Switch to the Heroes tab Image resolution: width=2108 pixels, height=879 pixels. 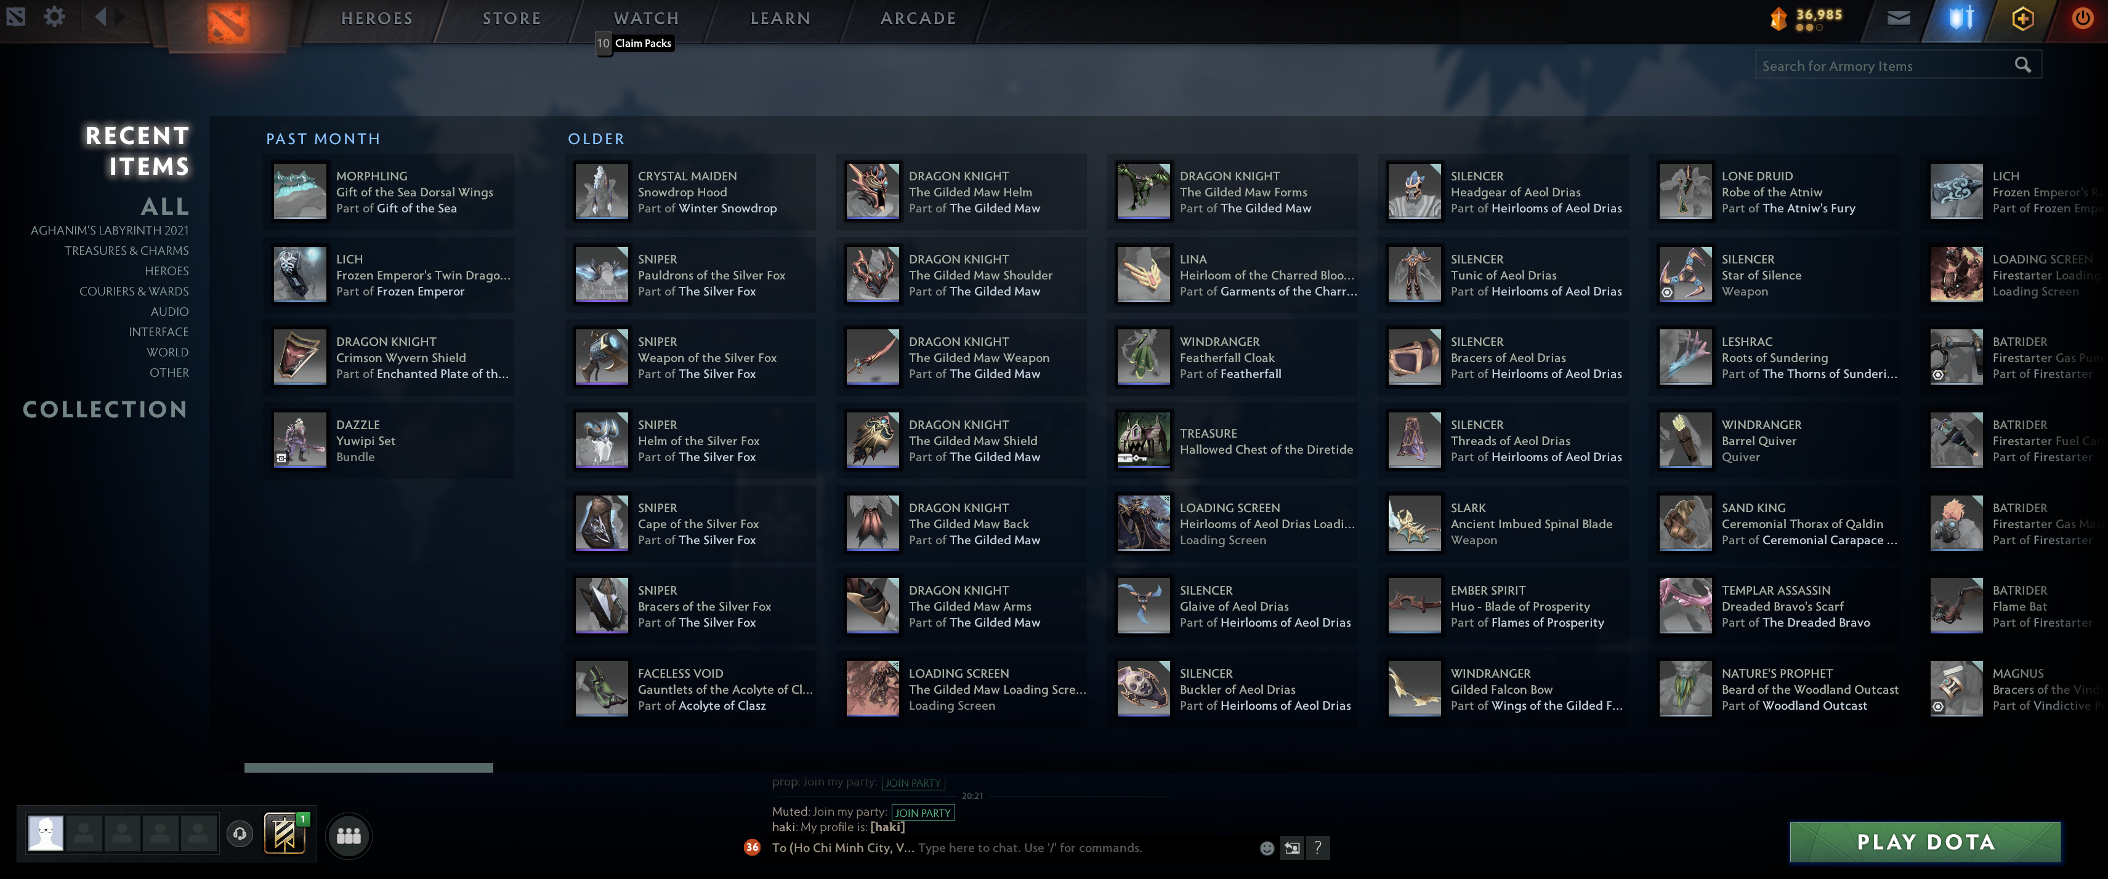pos(376,18)
